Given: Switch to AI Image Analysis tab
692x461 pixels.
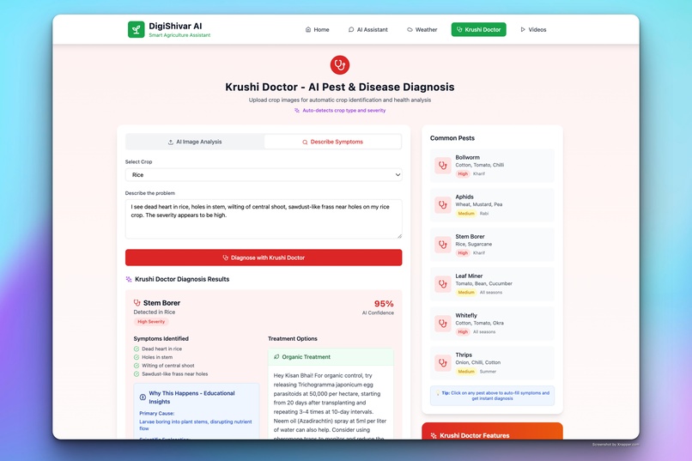Looking at the screenshot, I should (x=195, y=142).
